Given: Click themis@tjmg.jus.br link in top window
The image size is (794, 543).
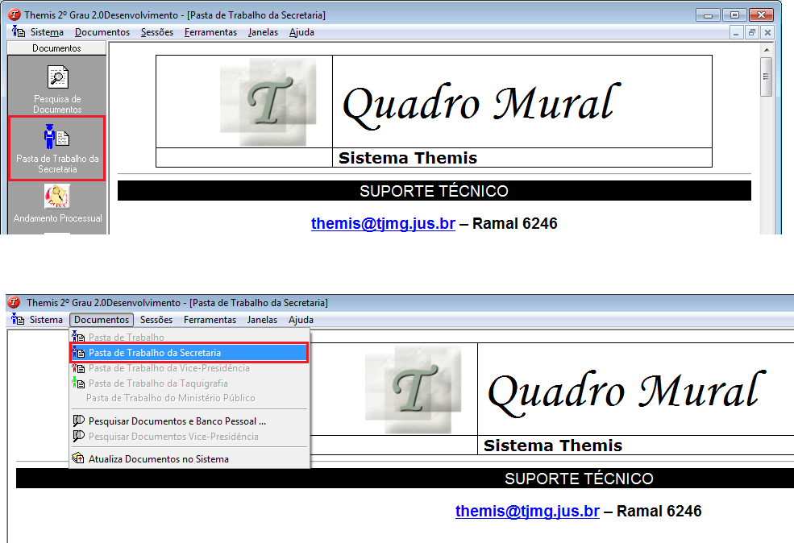Looking at the screenshot, I should coord(383,223).
